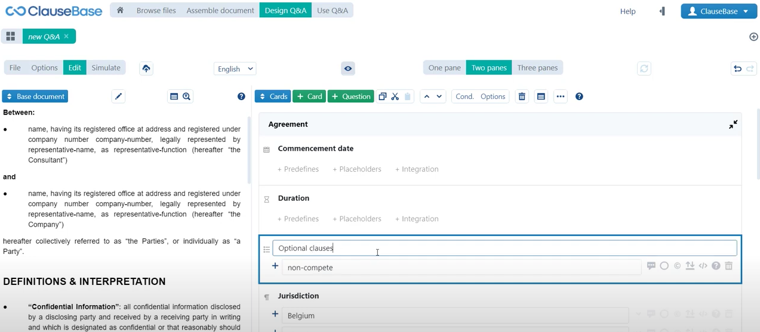Select the Simulate menu tab
The image size is (760, 332).
tap(106, 68)
